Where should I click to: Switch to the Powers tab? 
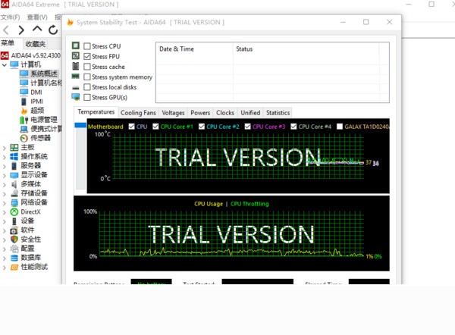tap(200, 112)
